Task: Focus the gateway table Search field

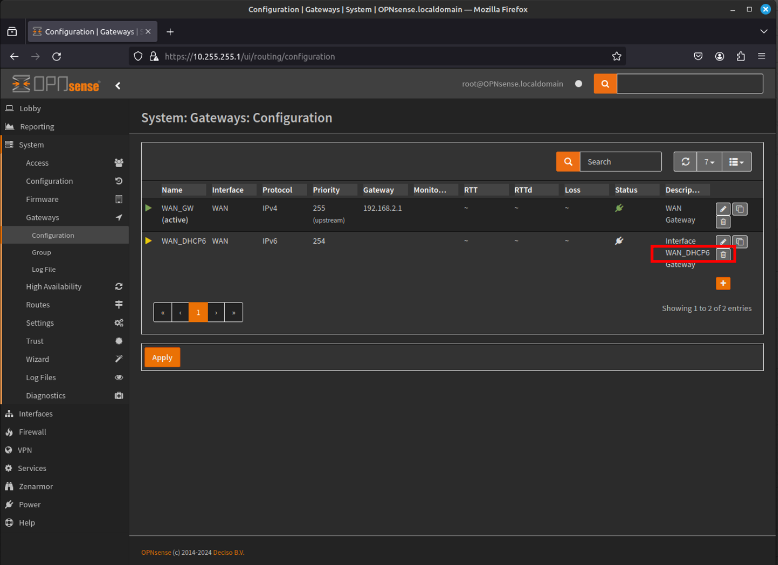Action: [621, 162]
